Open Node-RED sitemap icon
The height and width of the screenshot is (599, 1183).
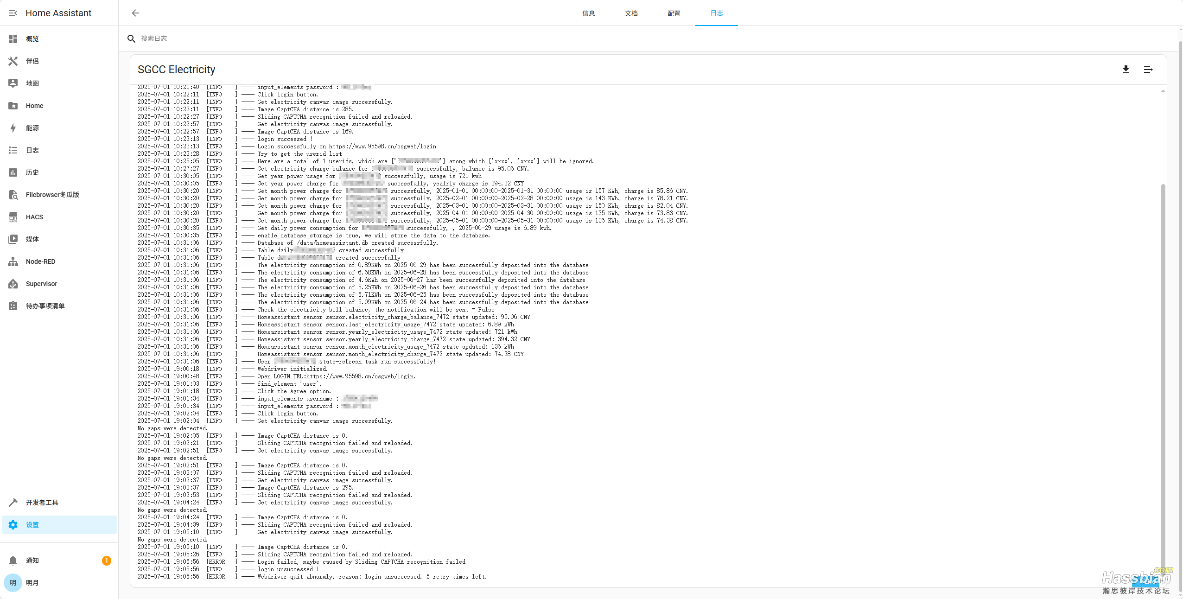click(13, 261)
